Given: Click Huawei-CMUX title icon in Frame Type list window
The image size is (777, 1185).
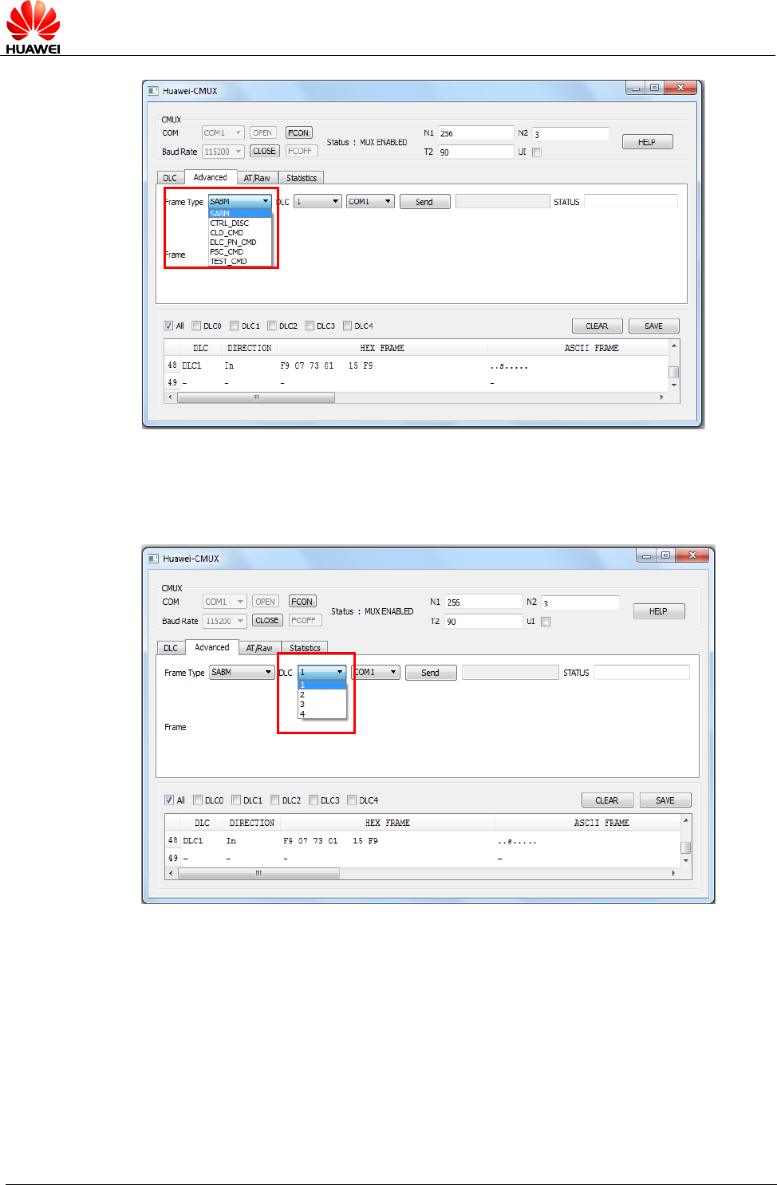Looking at the screenshot, I should click(x=153, y=91).
